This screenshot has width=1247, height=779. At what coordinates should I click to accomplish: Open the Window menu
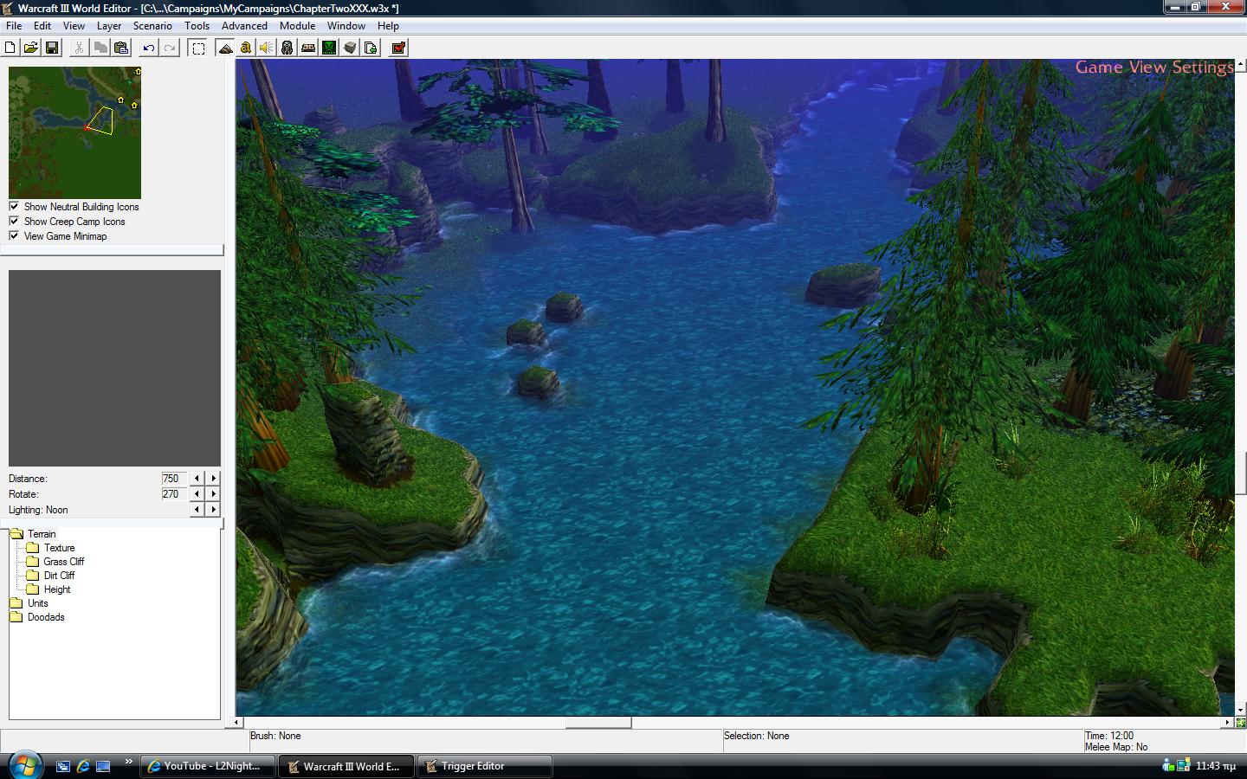coord(346,25)
